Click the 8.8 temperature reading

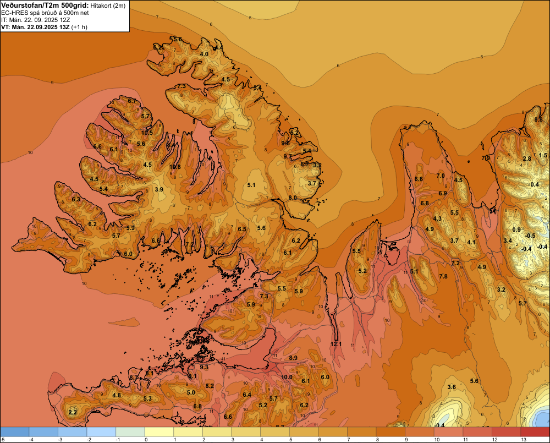[538, 120]
